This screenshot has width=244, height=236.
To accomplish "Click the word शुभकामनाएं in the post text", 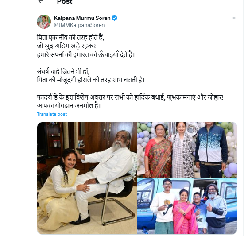I will (181, 97).
